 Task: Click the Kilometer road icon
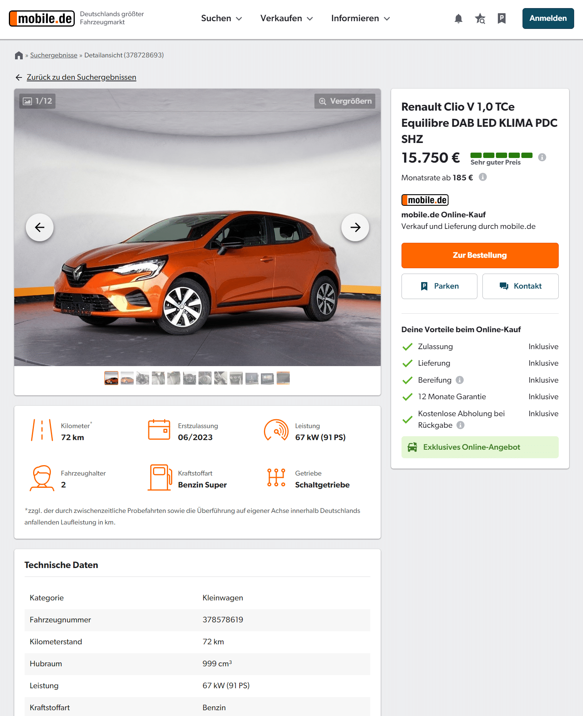(x=42, y=430)
